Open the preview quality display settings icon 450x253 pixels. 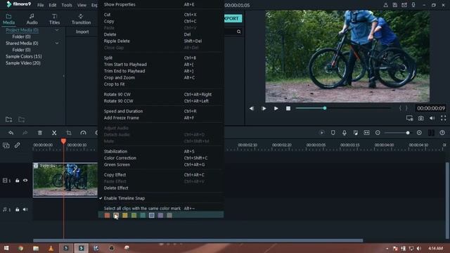[409, 118]
